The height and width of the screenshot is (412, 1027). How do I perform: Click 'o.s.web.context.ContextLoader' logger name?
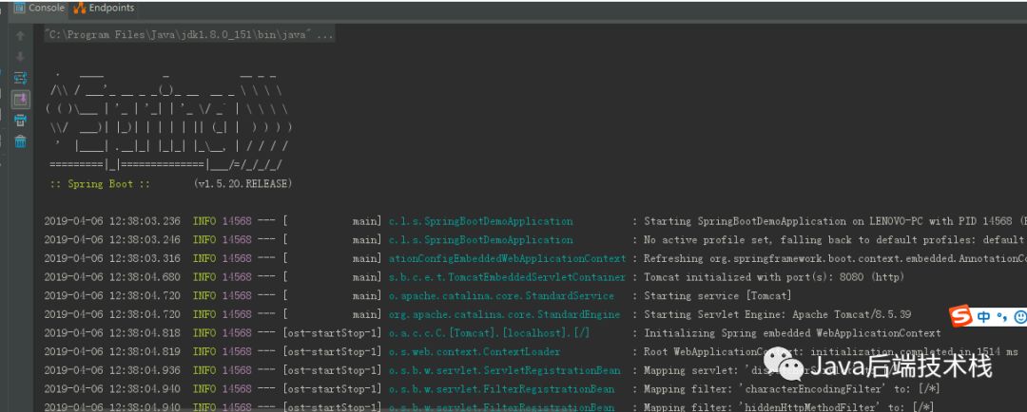475,352
